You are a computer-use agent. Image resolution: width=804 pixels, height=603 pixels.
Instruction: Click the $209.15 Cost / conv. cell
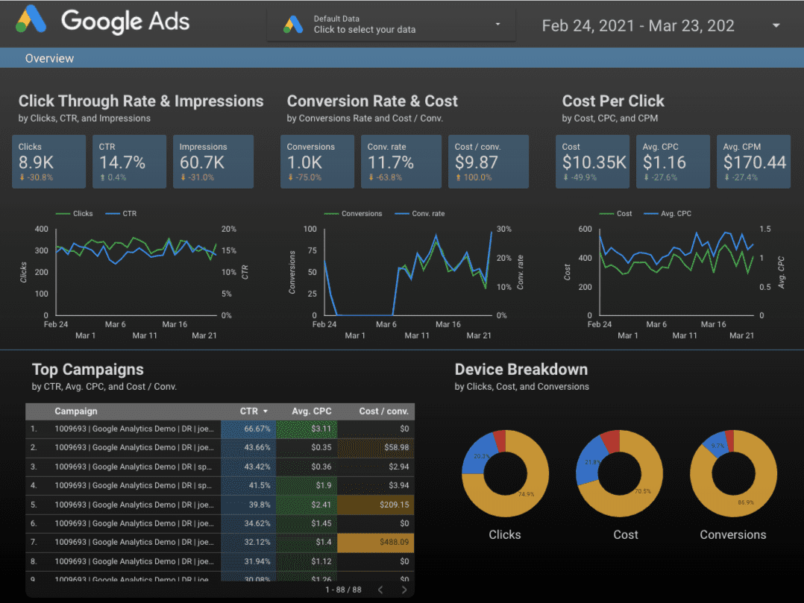click(x=376, y=505)
